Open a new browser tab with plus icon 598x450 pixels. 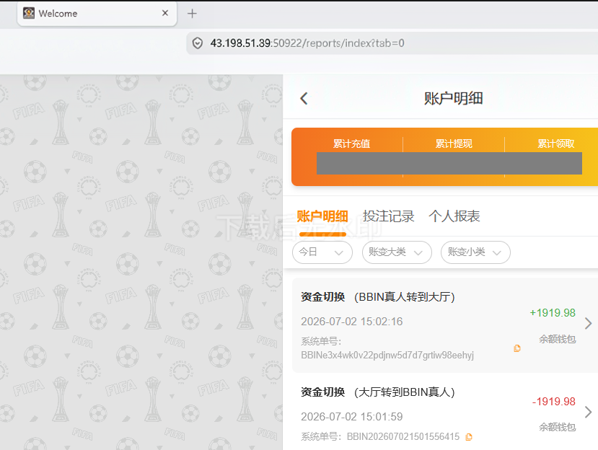click(192, 14)
